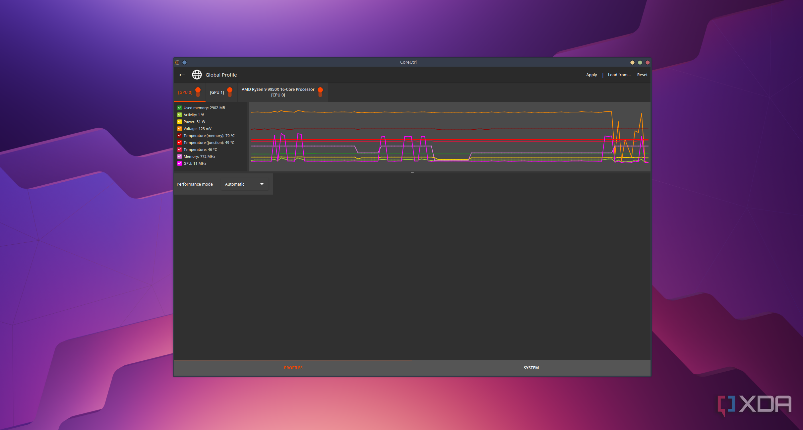This screenshot has width=803, height=430.
Task: Switch to the GPU 0 tab
Action: tap(190, 92)
